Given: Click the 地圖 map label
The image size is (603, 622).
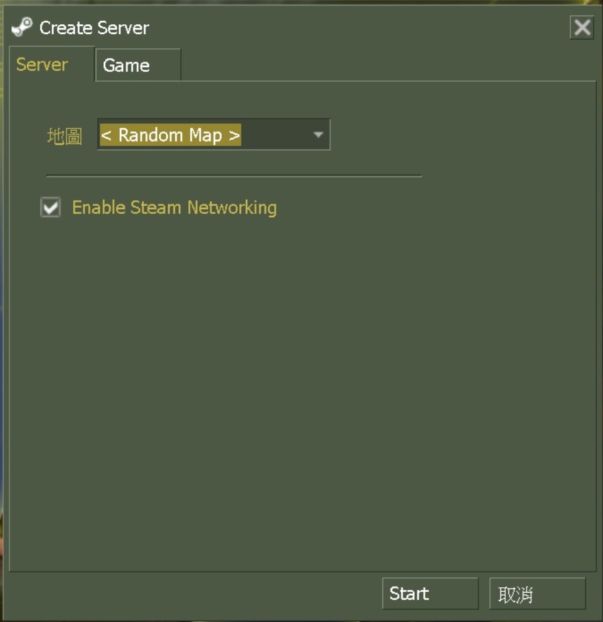Looking at the screenshot, I should tap(64, 136).
